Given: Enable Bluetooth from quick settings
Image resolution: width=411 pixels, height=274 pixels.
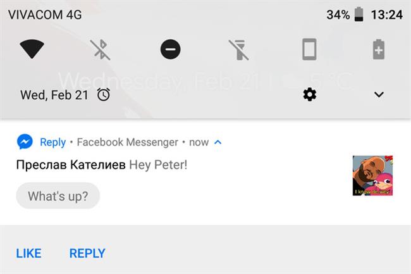Looking at the screenshot, I should [100, 49].
